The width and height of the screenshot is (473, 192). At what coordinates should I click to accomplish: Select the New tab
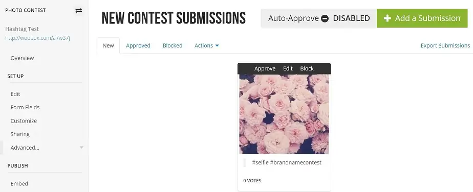(x=109, y=45)
